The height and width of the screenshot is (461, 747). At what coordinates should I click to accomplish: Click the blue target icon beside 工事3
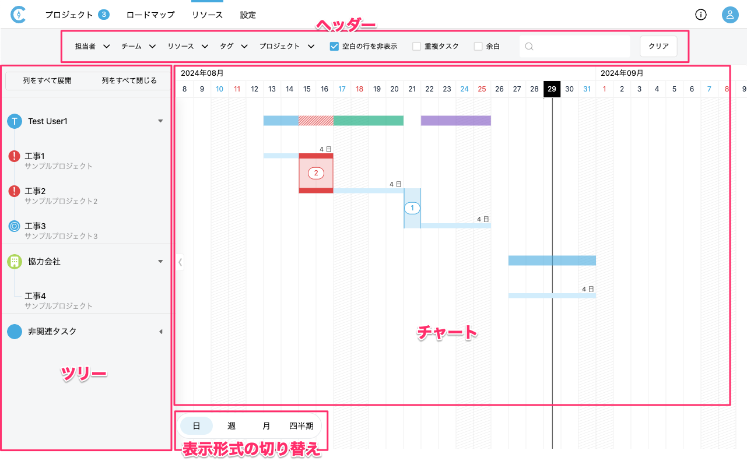point(15,226)
